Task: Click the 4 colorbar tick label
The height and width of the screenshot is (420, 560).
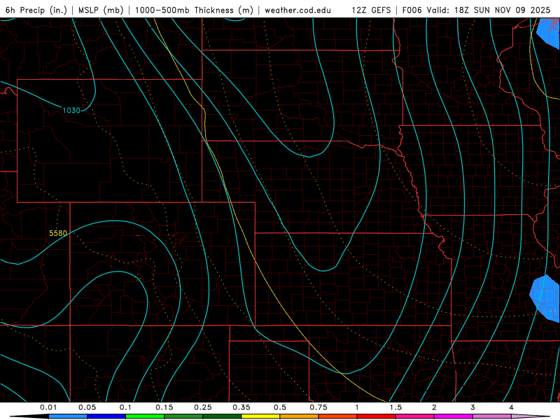Action: pos(512,407)
